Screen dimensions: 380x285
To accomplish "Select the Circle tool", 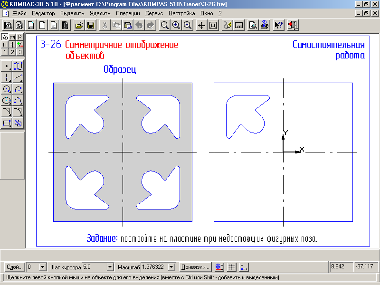I will 7,89.
